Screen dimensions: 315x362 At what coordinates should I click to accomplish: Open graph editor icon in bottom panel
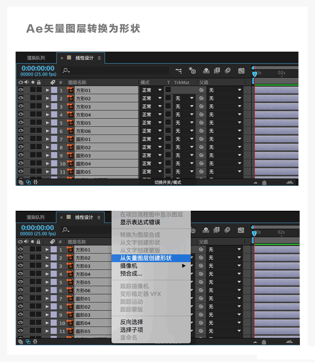[241, 230]
